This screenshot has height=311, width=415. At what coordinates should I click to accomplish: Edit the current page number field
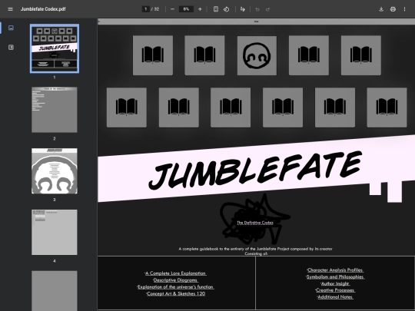pyautogui.click(x=145, y=9)
